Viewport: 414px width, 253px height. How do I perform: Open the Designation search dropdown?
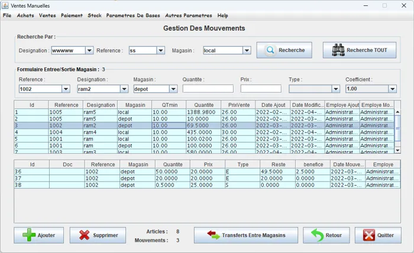click(x=89, y=51)
